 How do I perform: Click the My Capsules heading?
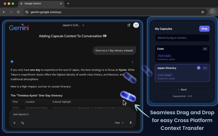[163, 29]
